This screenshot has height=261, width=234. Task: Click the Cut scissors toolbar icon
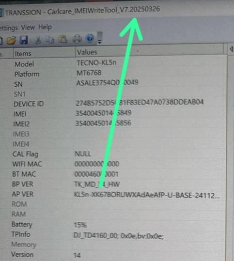(38, 40)
